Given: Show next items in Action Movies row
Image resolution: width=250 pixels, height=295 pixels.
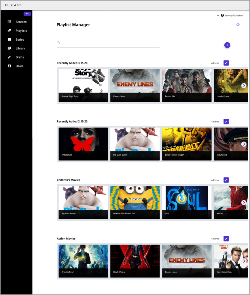Looking at the screenshot, I should click(x=244, y=261).
